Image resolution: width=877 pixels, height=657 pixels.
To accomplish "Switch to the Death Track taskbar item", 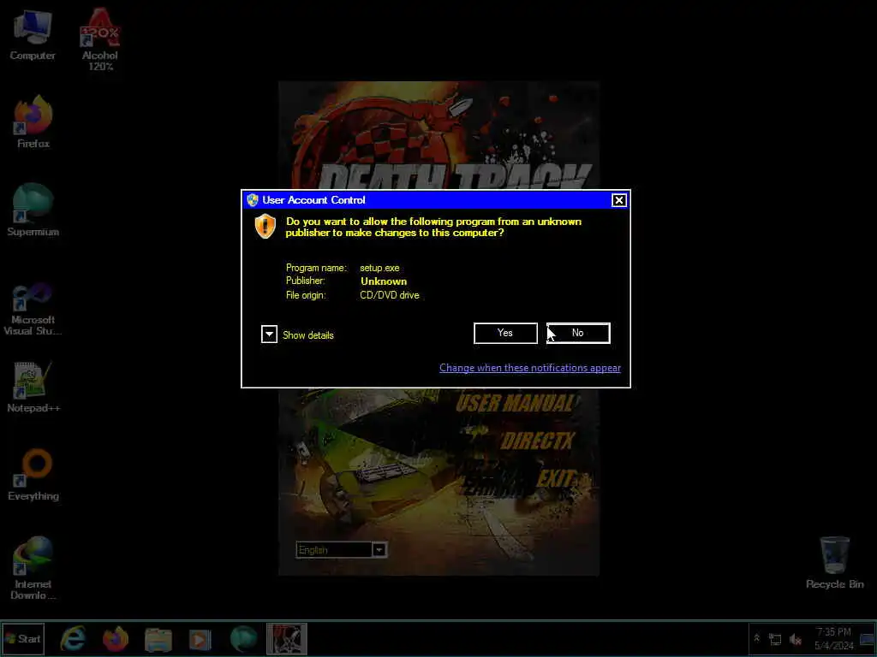I will pyautogui.click(x=286, y=638).
